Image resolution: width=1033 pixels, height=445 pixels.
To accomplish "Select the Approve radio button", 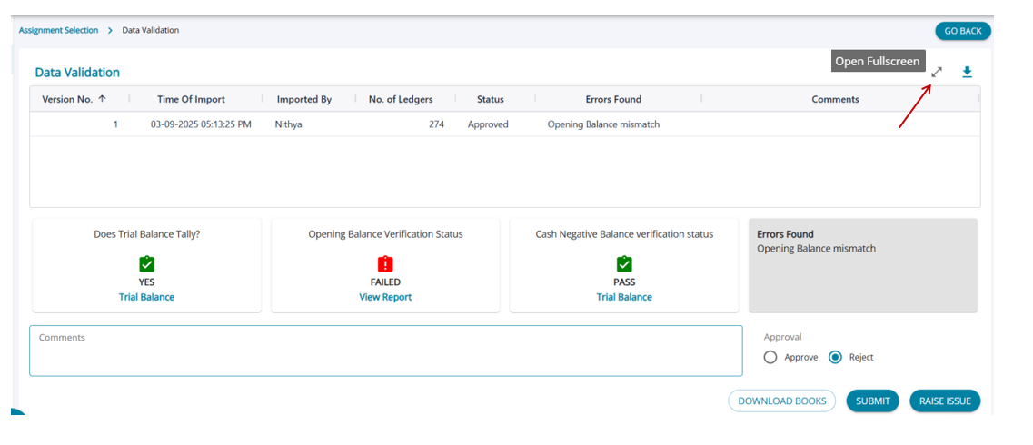I will pyautogui.click(x=770, y=357).
